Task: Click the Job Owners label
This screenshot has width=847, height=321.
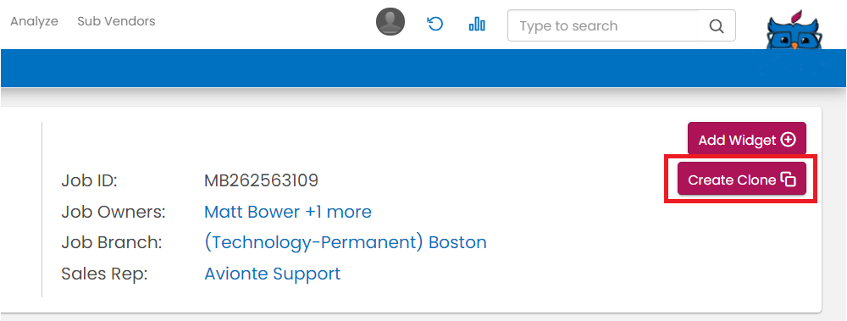Action: [113, 212]
